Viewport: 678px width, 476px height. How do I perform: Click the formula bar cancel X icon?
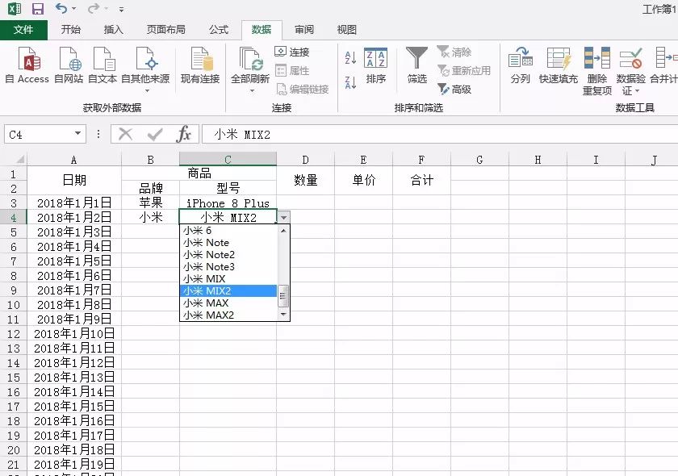[x=125, y=134]
